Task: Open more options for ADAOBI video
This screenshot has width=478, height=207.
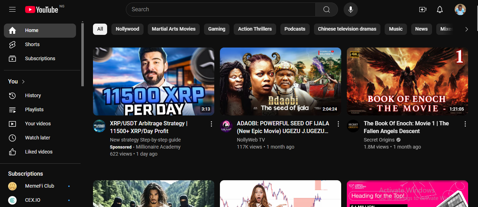Action: [338, 124]
